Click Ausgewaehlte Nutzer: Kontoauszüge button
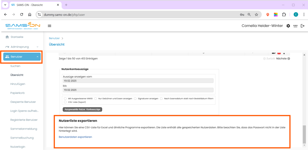 click(x=82, y=109)
